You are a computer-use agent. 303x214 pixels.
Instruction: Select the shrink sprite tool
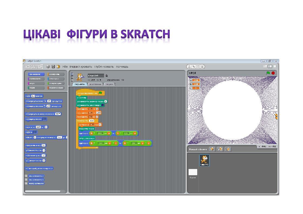coord(202,67)
